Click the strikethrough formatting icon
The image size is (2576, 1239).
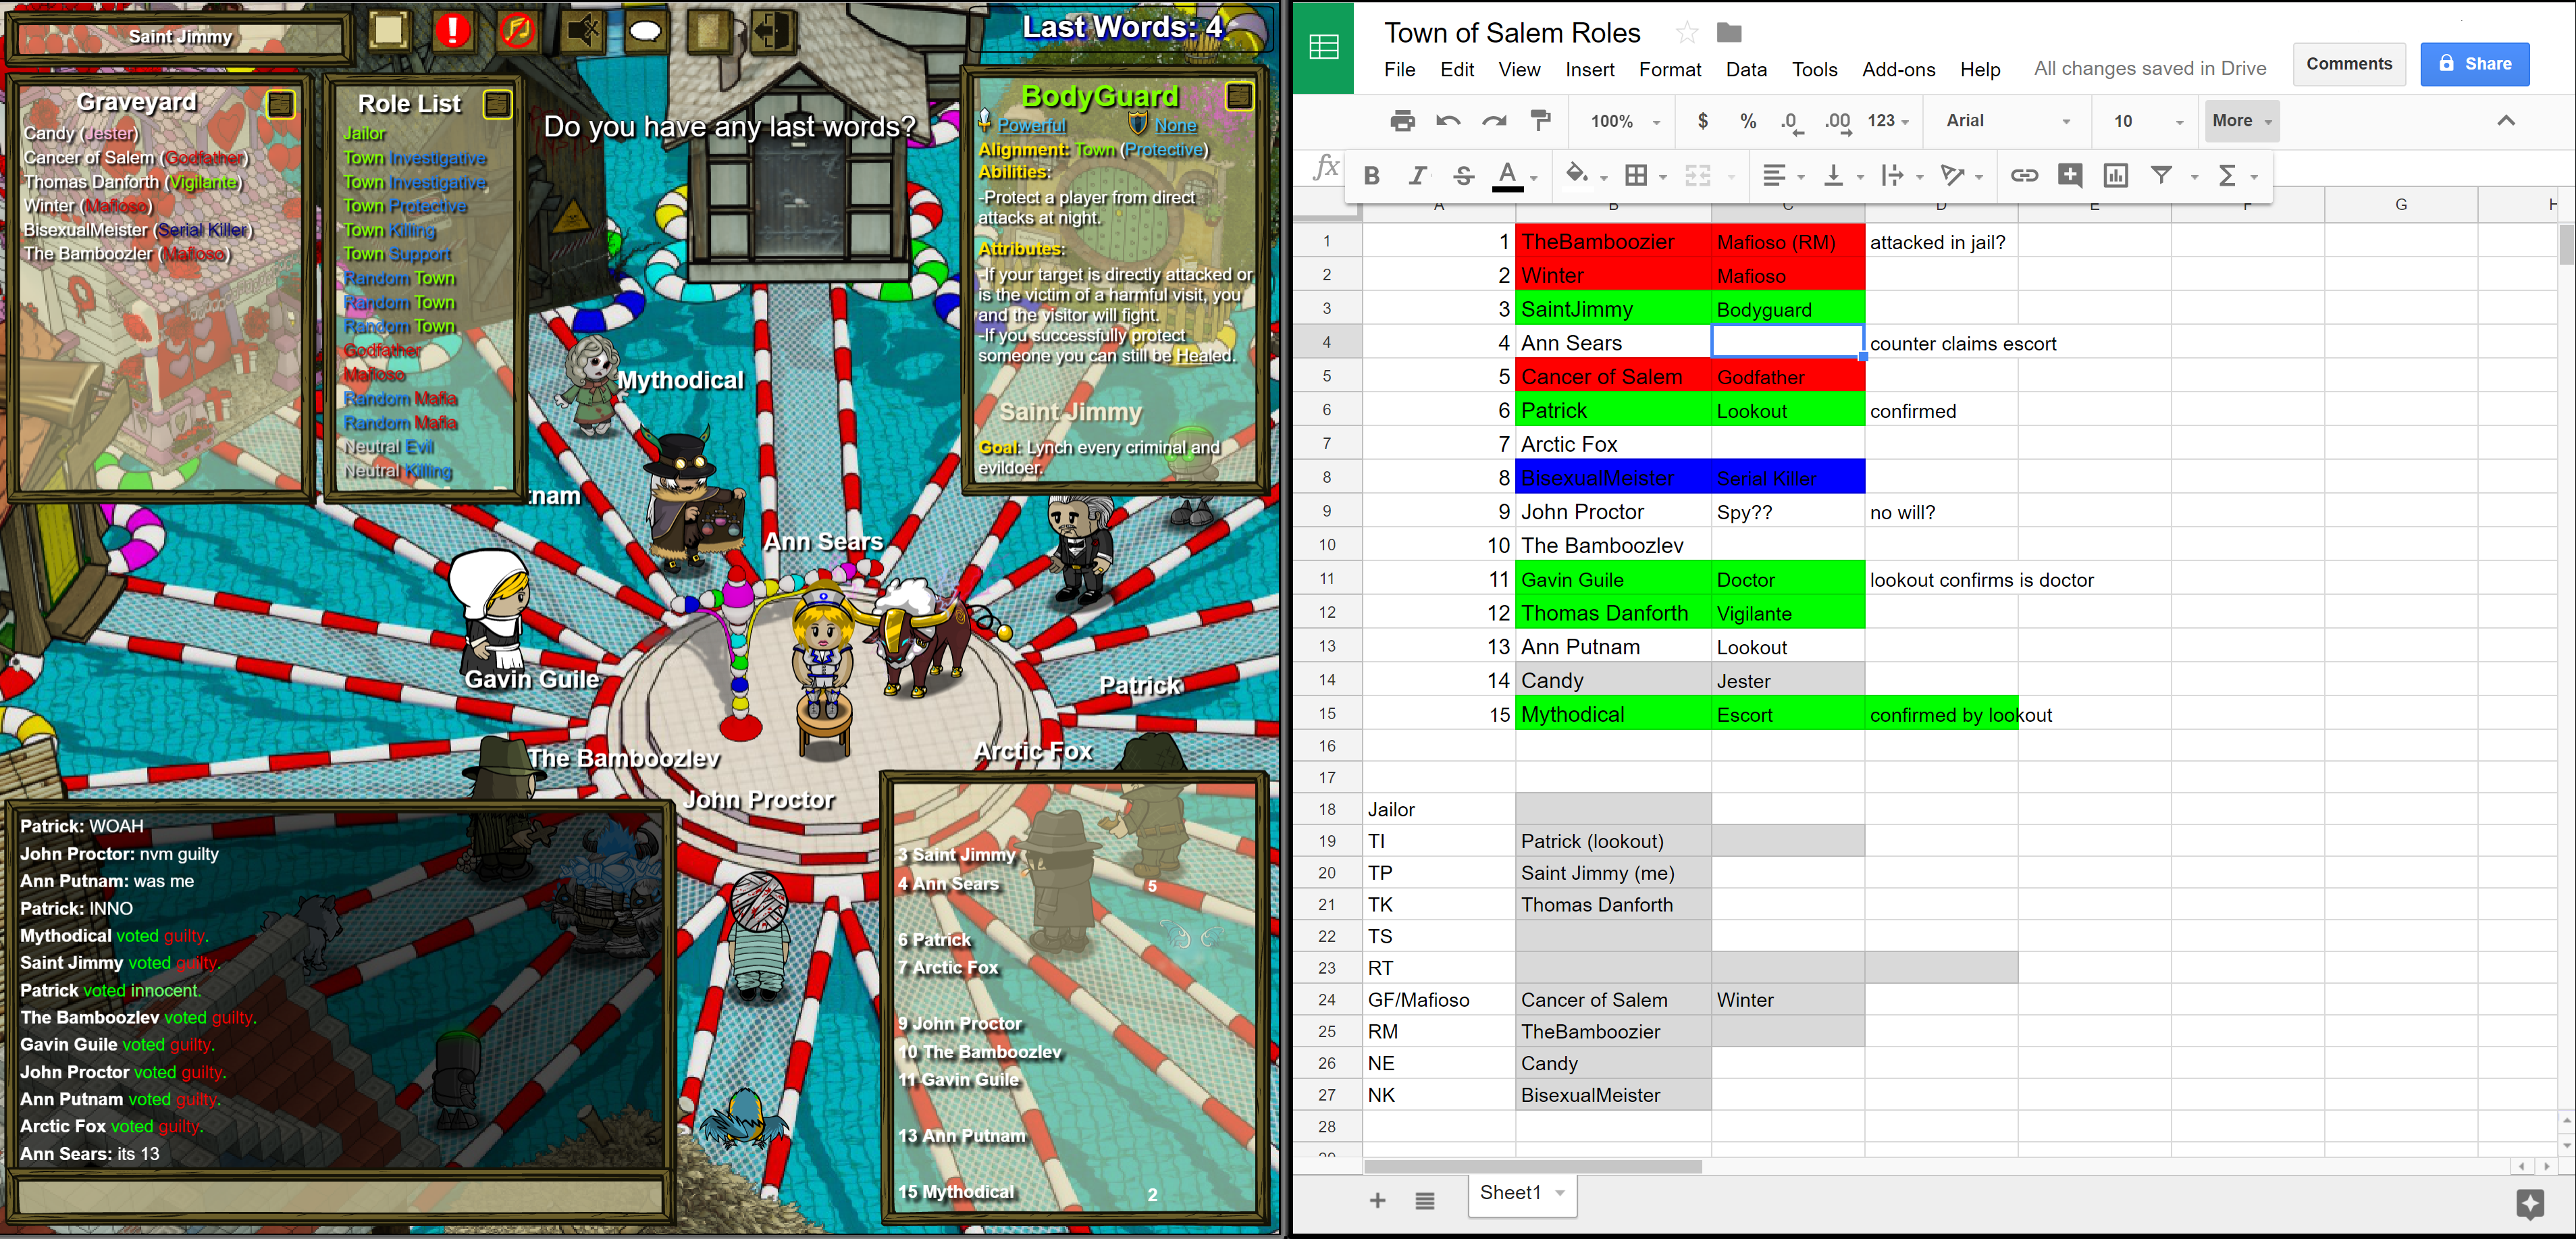tap(1463, 176)
